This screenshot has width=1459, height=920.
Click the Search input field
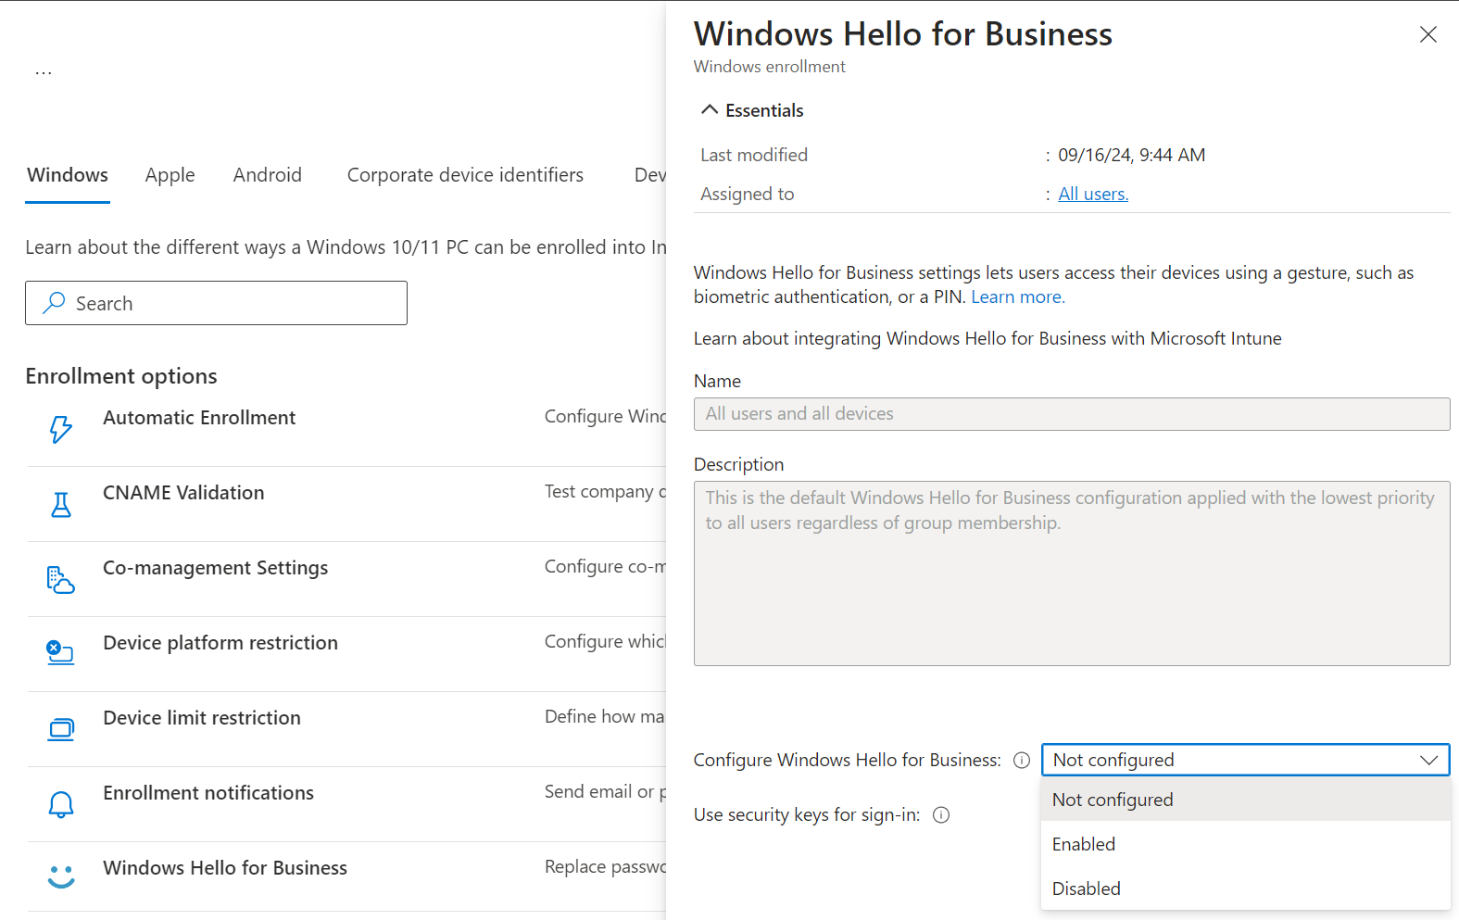click(x=216, y=303)
